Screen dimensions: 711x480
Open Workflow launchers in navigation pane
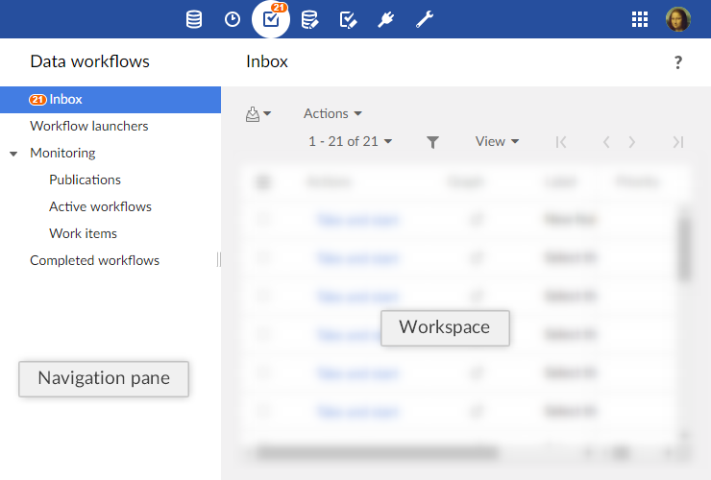pyautogui.click(x=88, y=126)
